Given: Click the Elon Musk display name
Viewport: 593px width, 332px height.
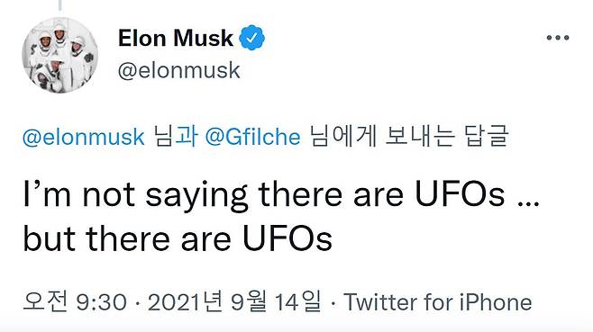Looking at the screenshot, I should click(x=176, y=38).
